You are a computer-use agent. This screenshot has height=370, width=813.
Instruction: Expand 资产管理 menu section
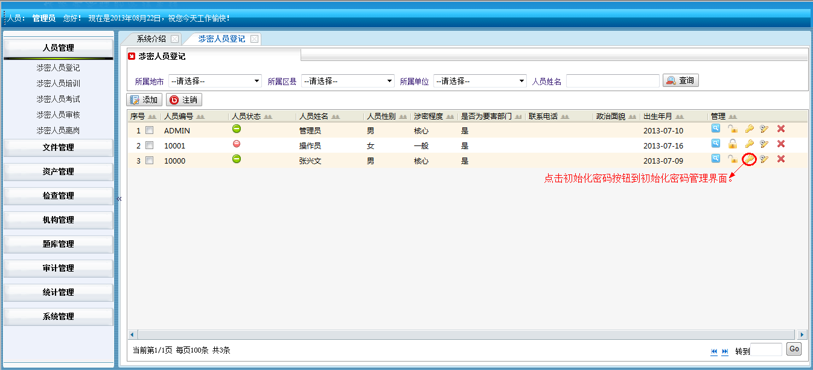coord(59,172)
